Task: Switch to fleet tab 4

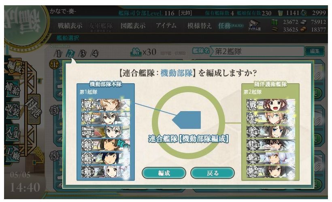Action: [x=95, y=54]
